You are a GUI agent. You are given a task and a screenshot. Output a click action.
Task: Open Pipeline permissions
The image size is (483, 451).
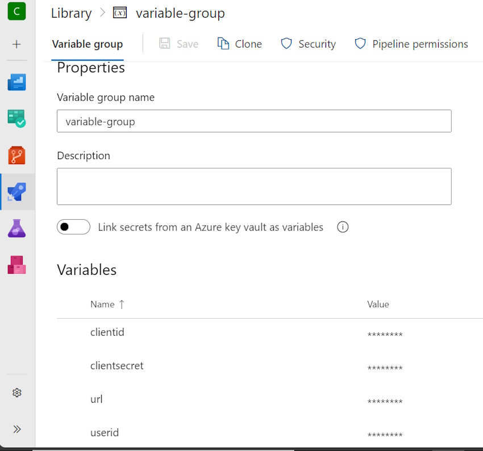point(411,44)
